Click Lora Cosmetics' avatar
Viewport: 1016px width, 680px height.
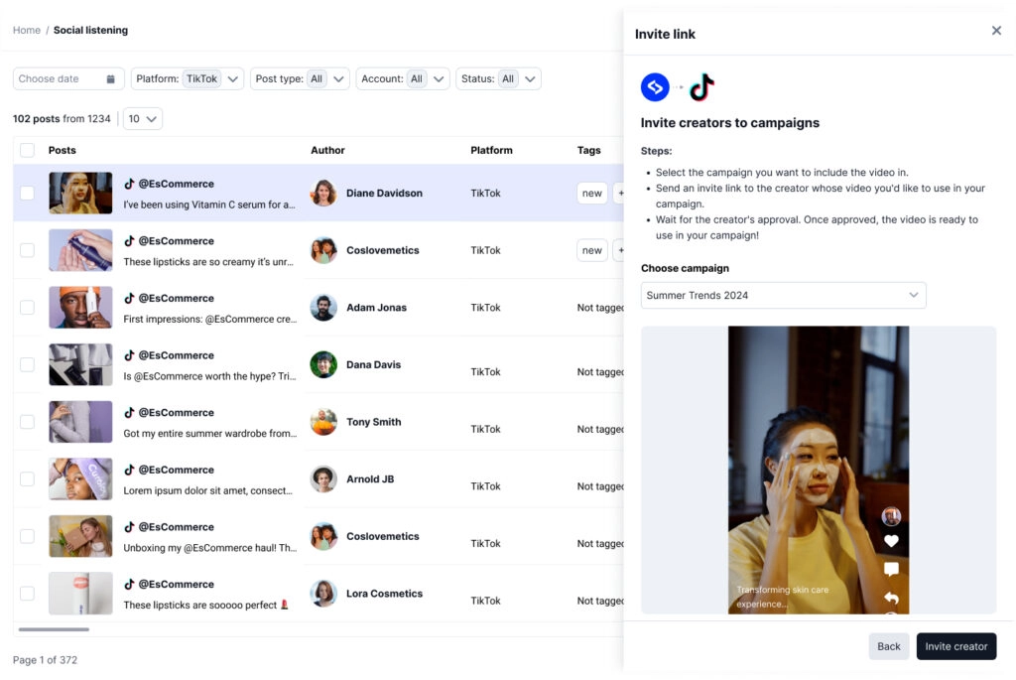[x=323, y=593]
